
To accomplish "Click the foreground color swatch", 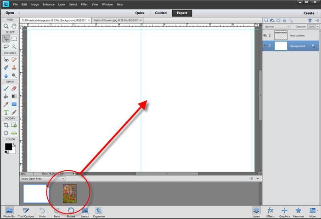I will [x=8, y=146].
